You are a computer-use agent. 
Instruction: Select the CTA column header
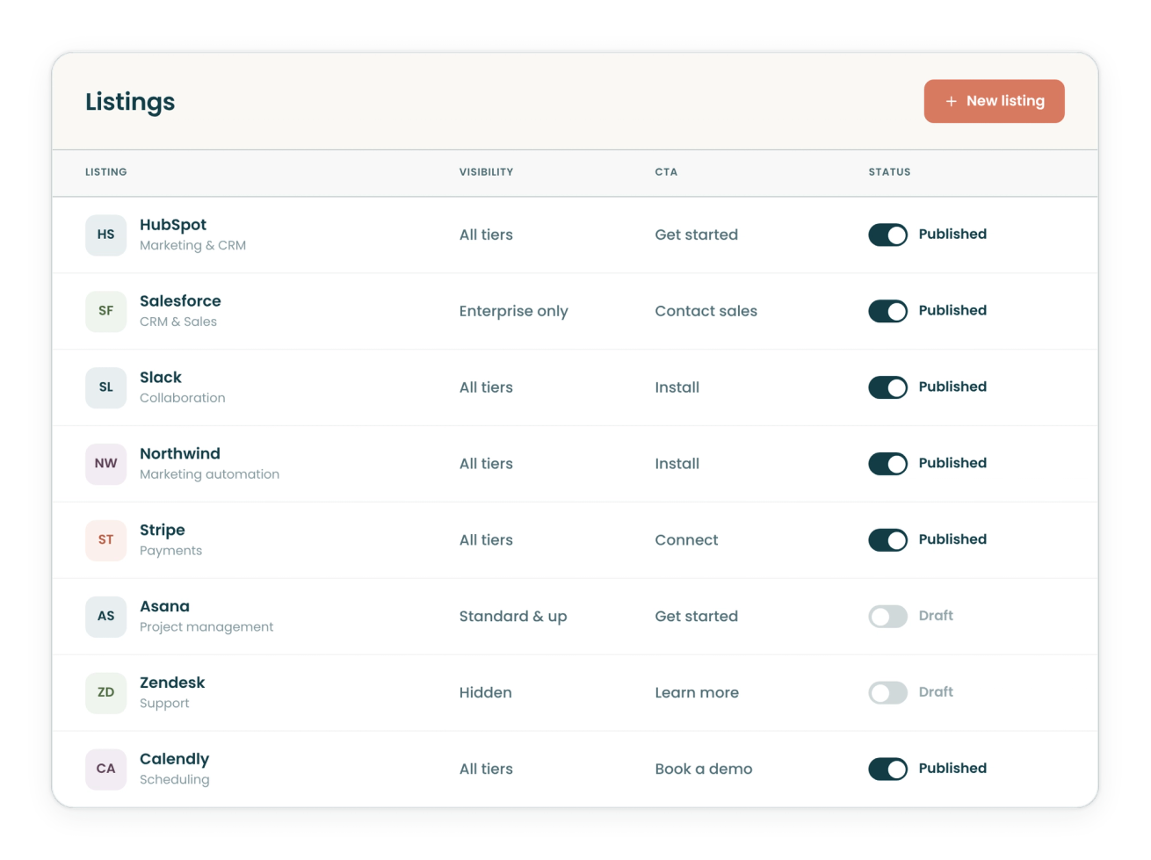666,172
